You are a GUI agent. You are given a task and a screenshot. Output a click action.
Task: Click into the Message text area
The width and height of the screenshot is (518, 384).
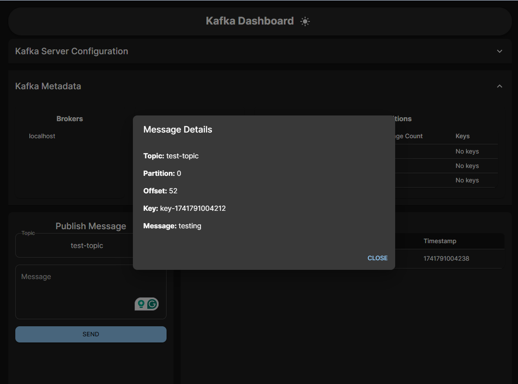(x=91, y=292)
